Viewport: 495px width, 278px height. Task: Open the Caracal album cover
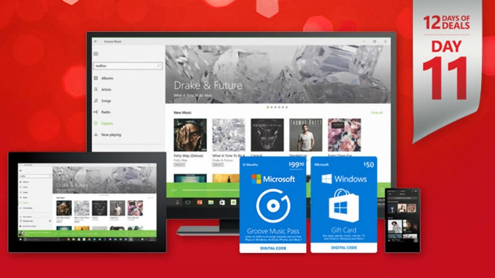click(267, 135)
